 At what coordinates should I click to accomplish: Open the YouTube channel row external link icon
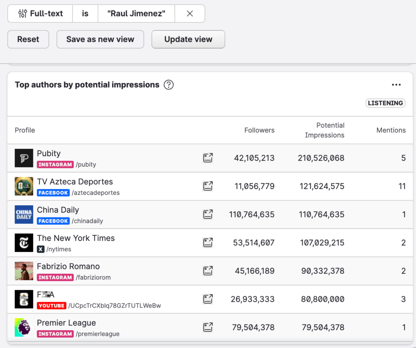208,299
